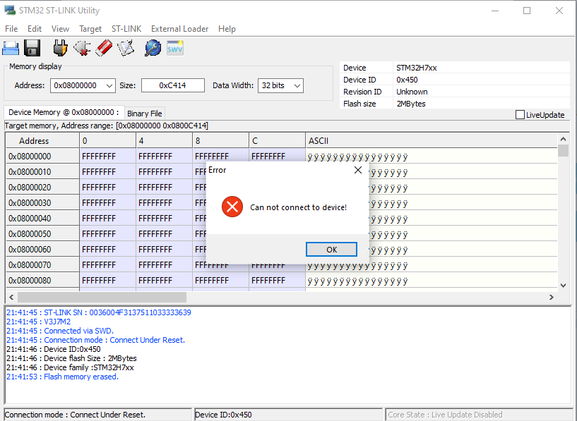Click the Core State status bar entry

point(480,415)
